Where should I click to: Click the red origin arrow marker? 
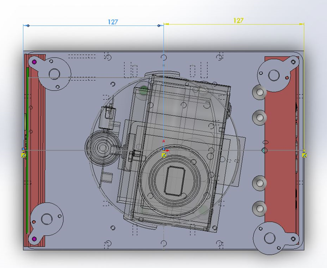point(167,151)
